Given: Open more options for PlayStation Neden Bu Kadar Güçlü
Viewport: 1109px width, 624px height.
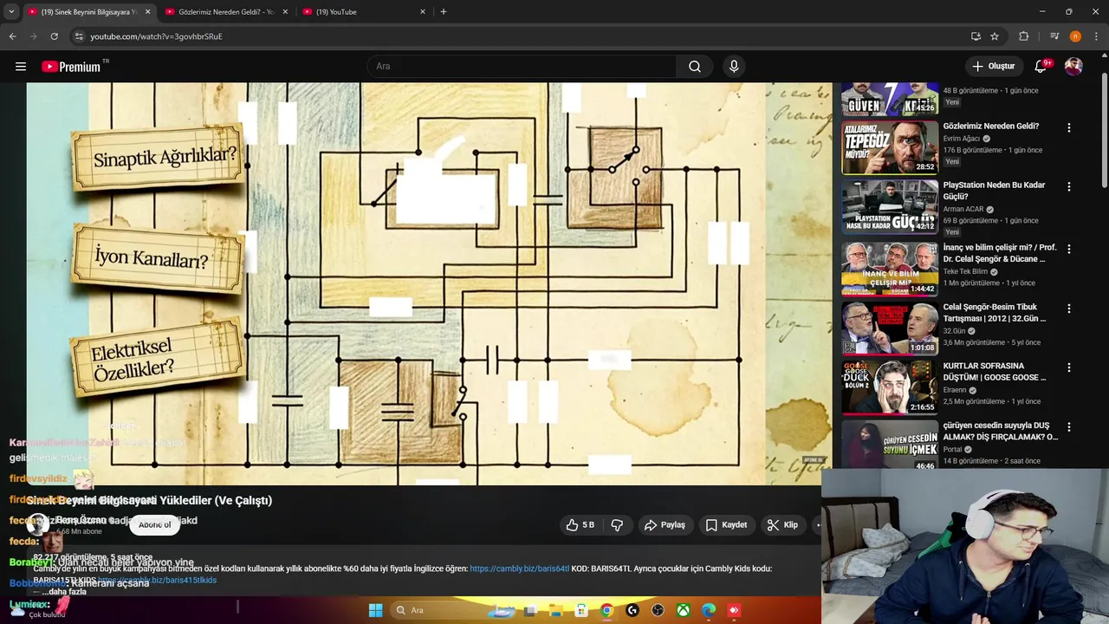Looking at the screenshot, I should (x=1068, y=186).
